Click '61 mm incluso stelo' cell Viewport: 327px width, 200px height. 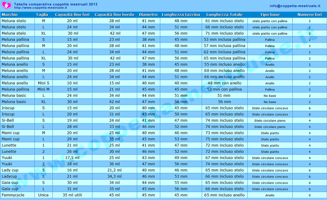(224, 21)
